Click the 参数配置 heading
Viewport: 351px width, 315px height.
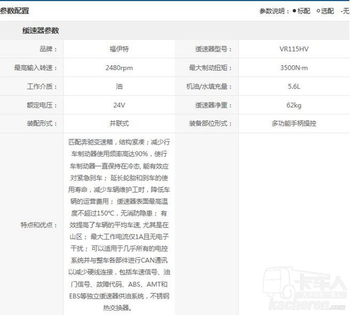coord(14,11)
